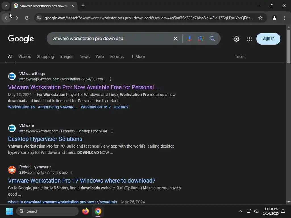Open VMware Workstation Pro Free for Personal link
This screenshot has height=218, width=291.
(x=84, y=87)
